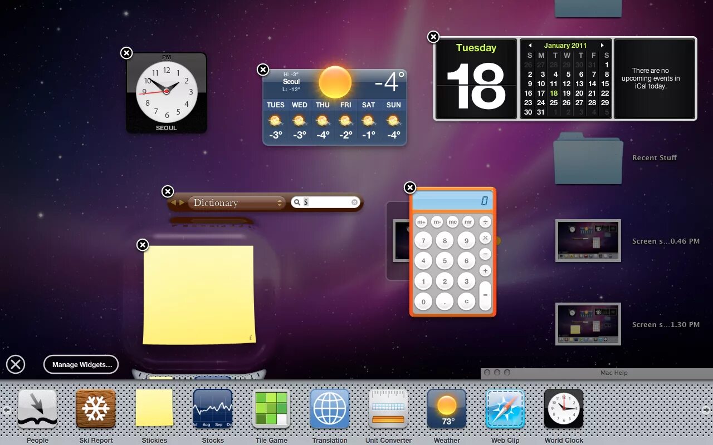Remove the iCal calendar widget
This screenshot has height=445, width=713.
(x=433, y=37)
